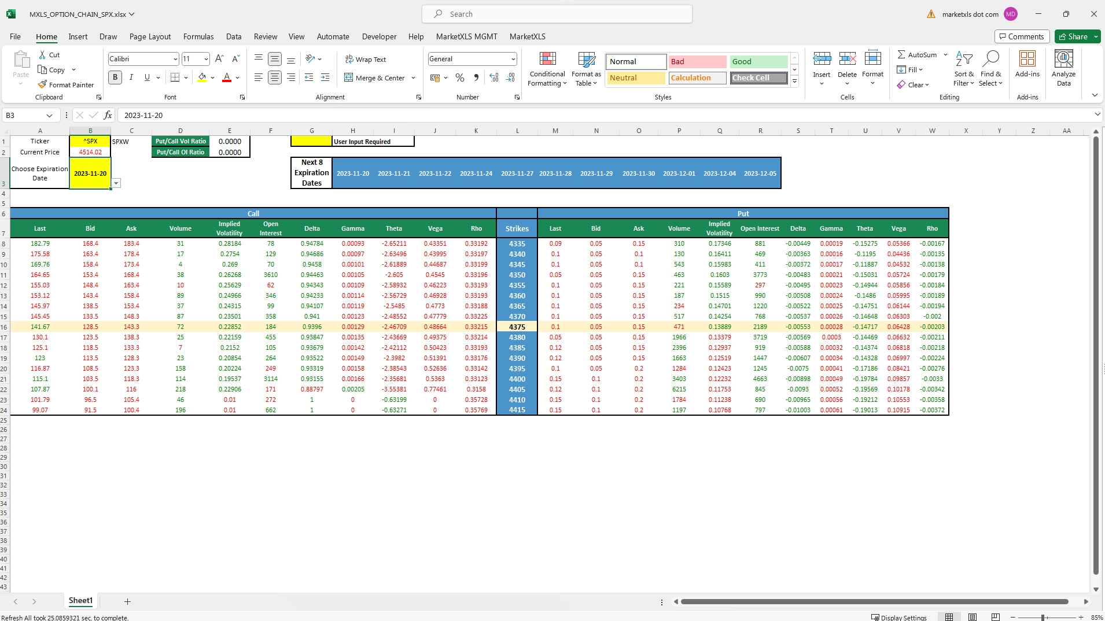Image resolution: width=1105 pixels, height=621 pixels.
Task: Apply the yellow fill color
Action: pyautogui.click(x=202, y=77)
